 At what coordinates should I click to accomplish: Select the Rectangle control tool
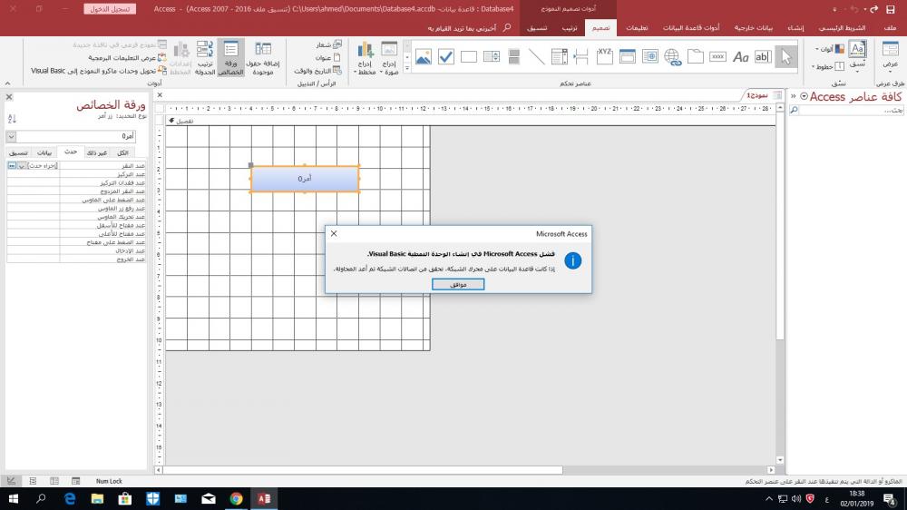[469, 57]
